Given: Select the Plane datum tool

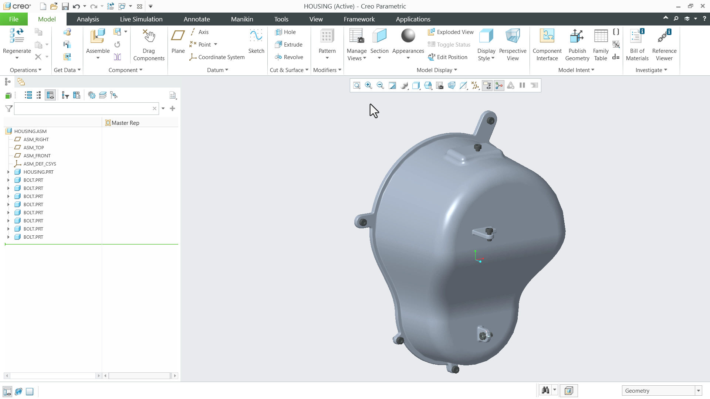Looking at the screenshot, I should coord(178,41).
